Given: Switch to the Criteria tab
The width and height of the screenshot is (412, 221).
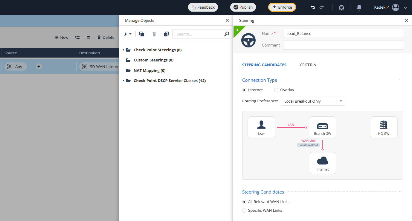Looking at the screenshot, I should (x=308, y=65).
